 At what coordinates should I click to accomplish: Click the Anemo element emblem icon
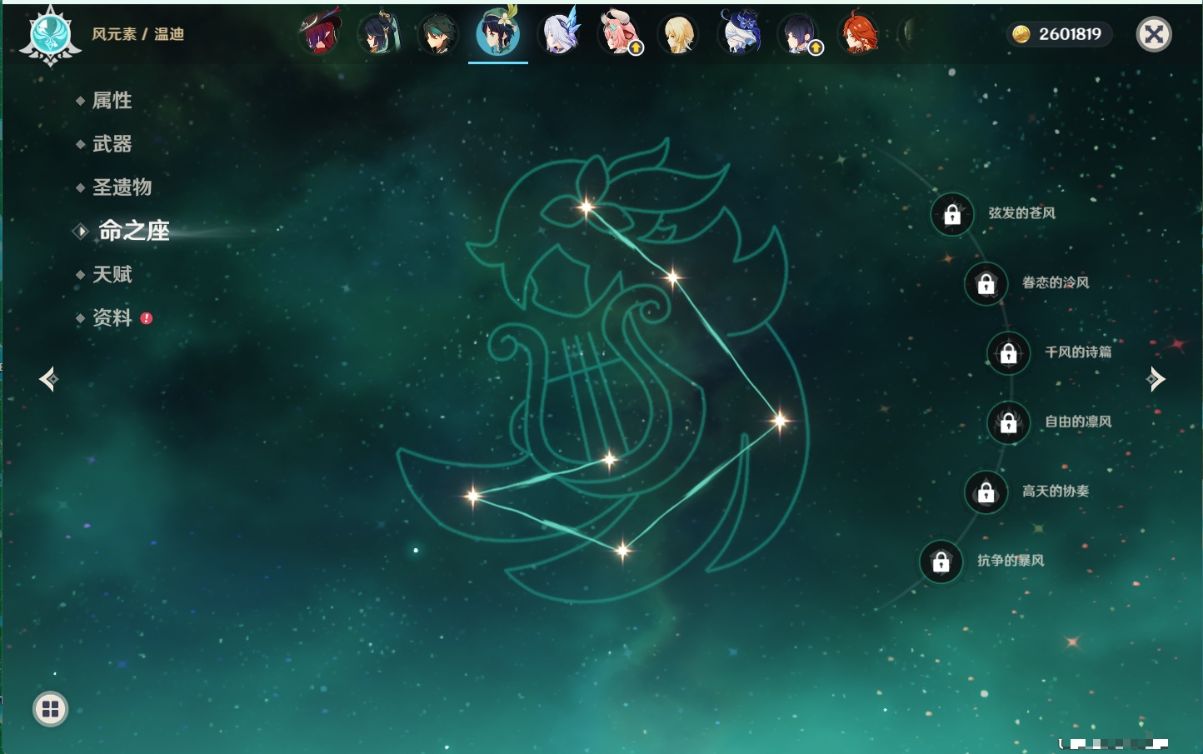coord(50,35)
